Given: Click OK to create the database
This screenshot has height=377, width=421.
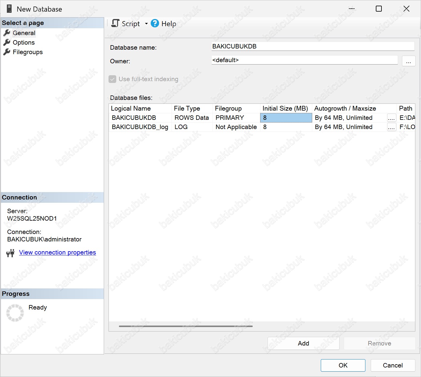Looking at the screenshot, I should pyautogui.click(x=343, y=365).
